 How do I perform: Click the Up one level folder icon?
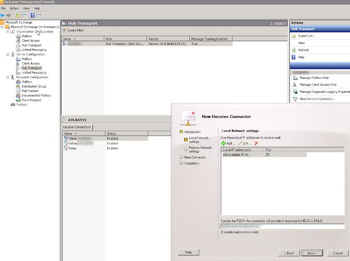pos(17,15)
